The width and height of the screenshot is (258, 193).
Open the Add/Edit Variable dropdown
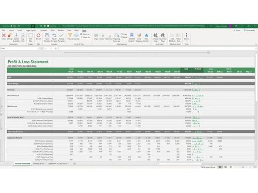pyautogui.click(x=132, y=38)
